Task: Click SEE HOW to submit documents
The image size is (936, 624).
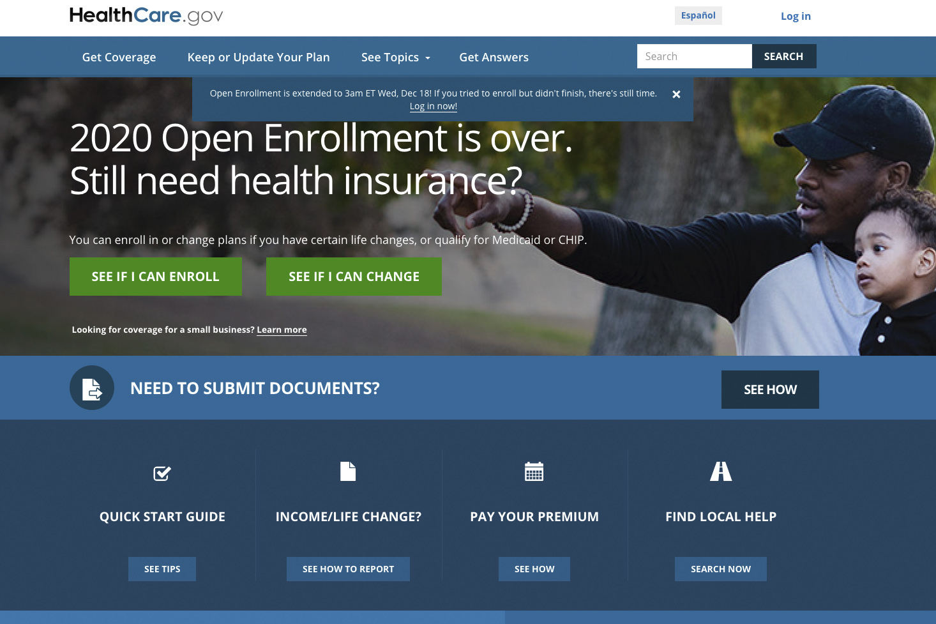Action: click(770, 389)
